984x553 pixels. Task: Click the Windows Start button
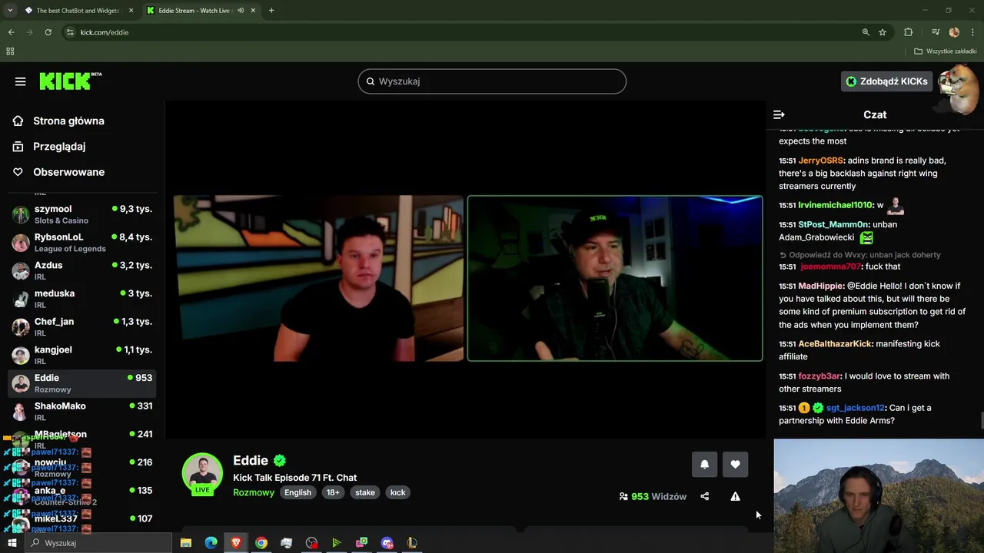click(x=12, y=543)
